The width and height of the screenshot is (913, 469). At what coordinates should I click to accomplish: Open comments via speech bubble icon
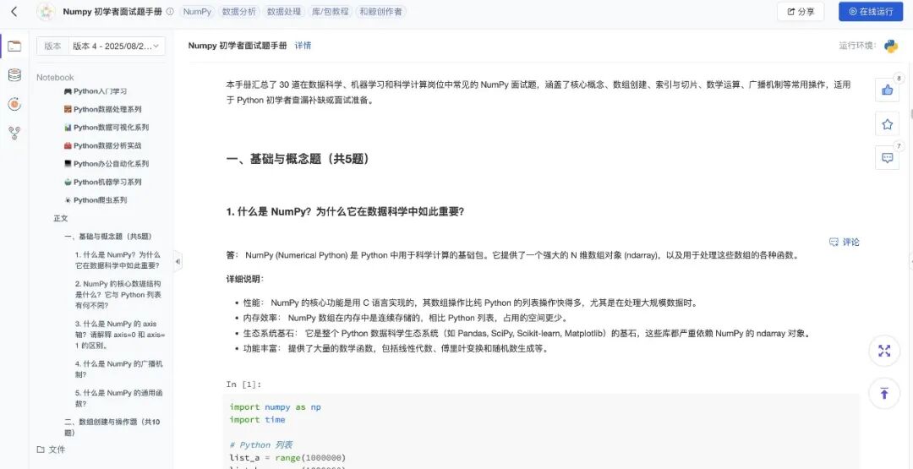(x=888, y=158)
